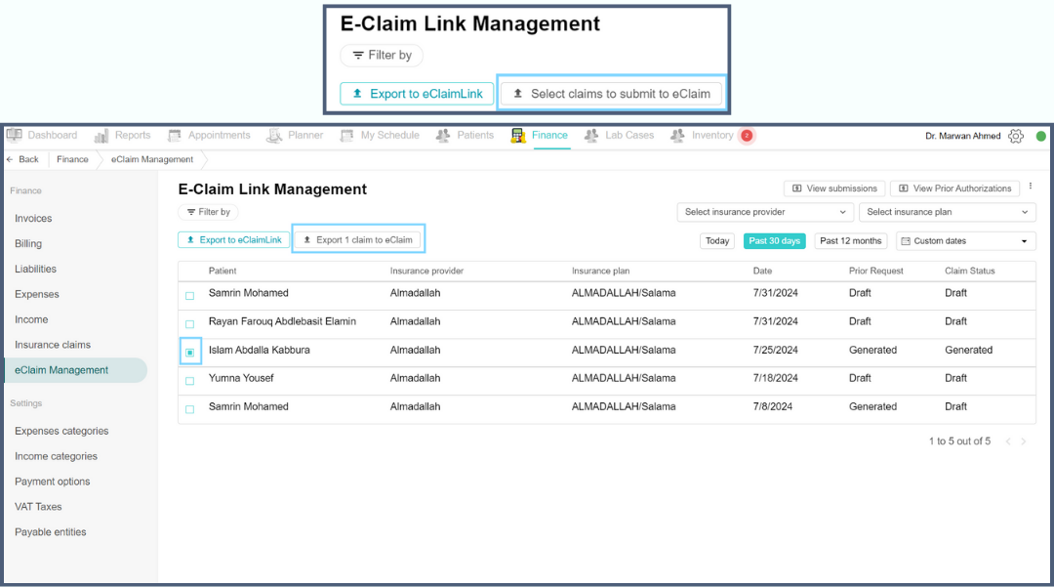The image size is (1054, 587).
Task: Select Past 12 months filter
Action: (x=850, y=240)
